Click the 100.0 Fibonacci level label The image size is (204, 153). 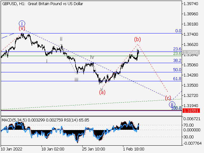[176, 108]
